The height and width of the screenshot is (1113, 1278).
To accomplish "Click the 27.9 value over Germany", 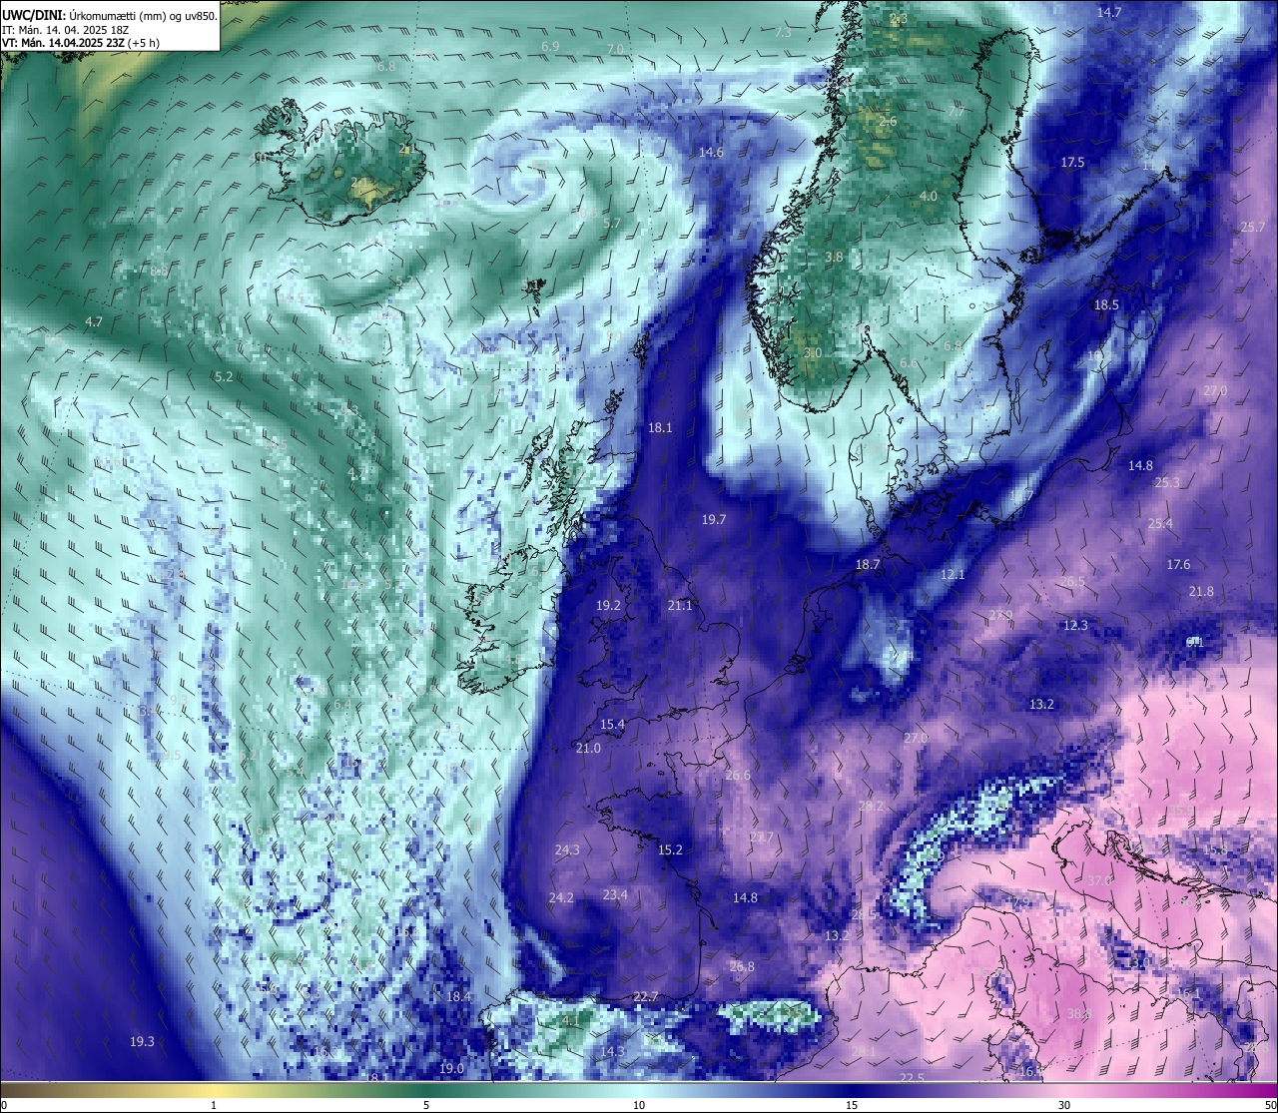I will tap(1000, 616).
